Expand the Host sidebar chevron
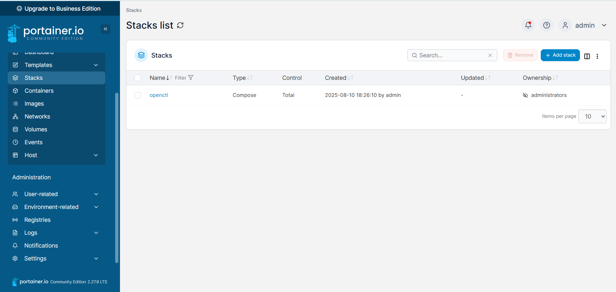The width and height of the screenshot is (616, 292). point(96,155)
